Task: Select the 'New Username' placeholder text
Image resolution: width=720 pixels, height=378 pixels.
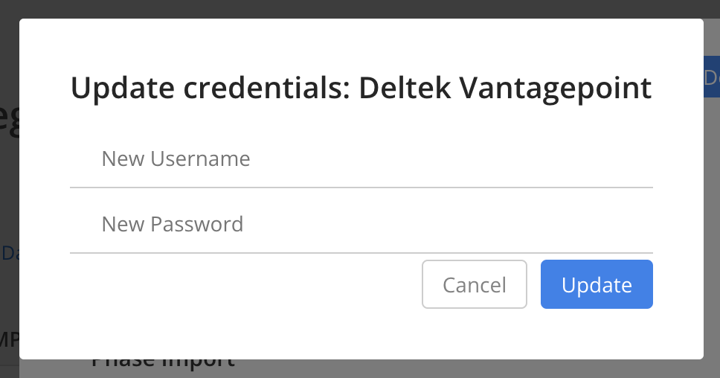Action: pos(176,159)
